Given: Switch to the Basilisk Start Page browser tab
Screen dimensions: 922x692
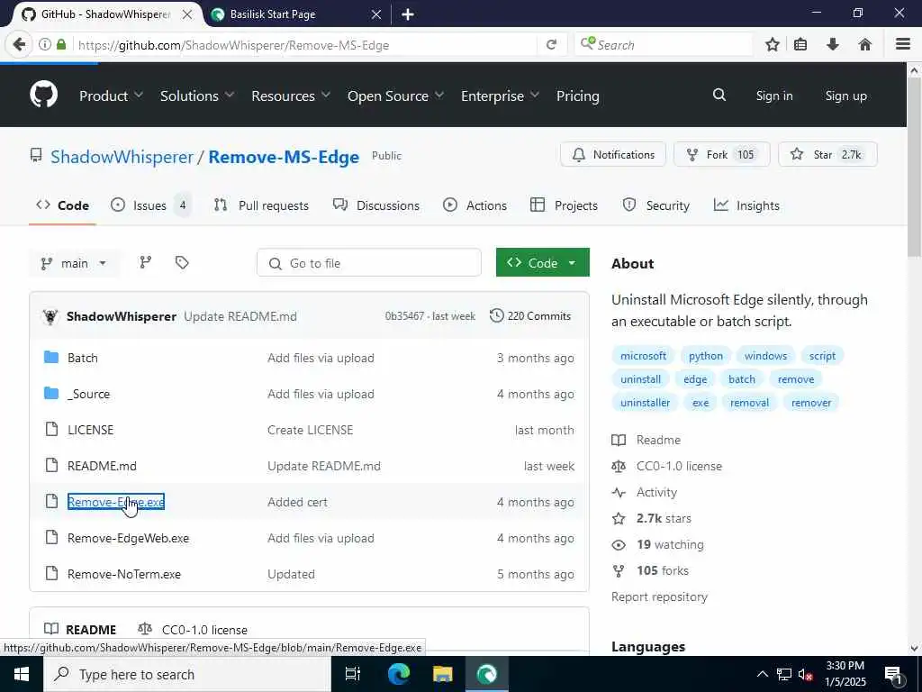Looking at the screenshot, I should coord(296,14).
